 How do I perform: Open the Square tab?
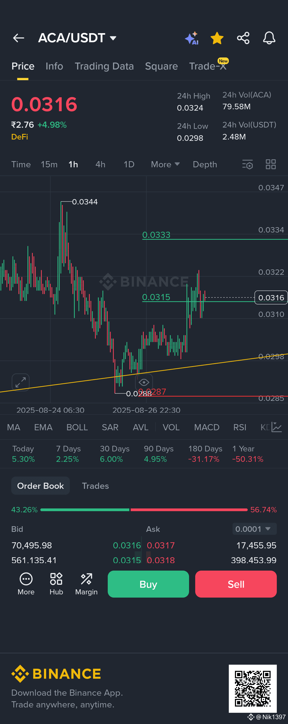[161, 66]
